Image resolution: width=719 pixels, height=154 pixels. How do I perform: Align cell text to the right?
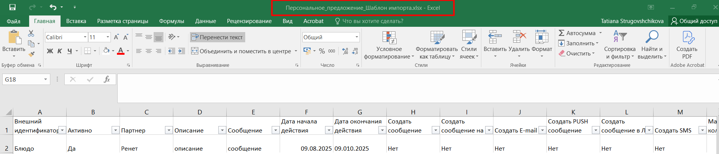[159, 51]
